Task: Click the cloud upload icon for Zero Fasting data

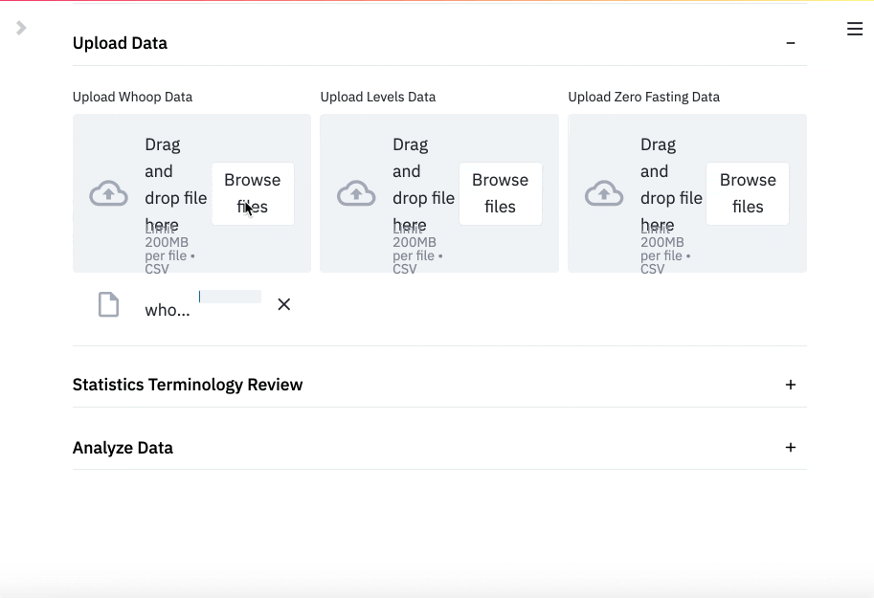Action: click(604, 193)
